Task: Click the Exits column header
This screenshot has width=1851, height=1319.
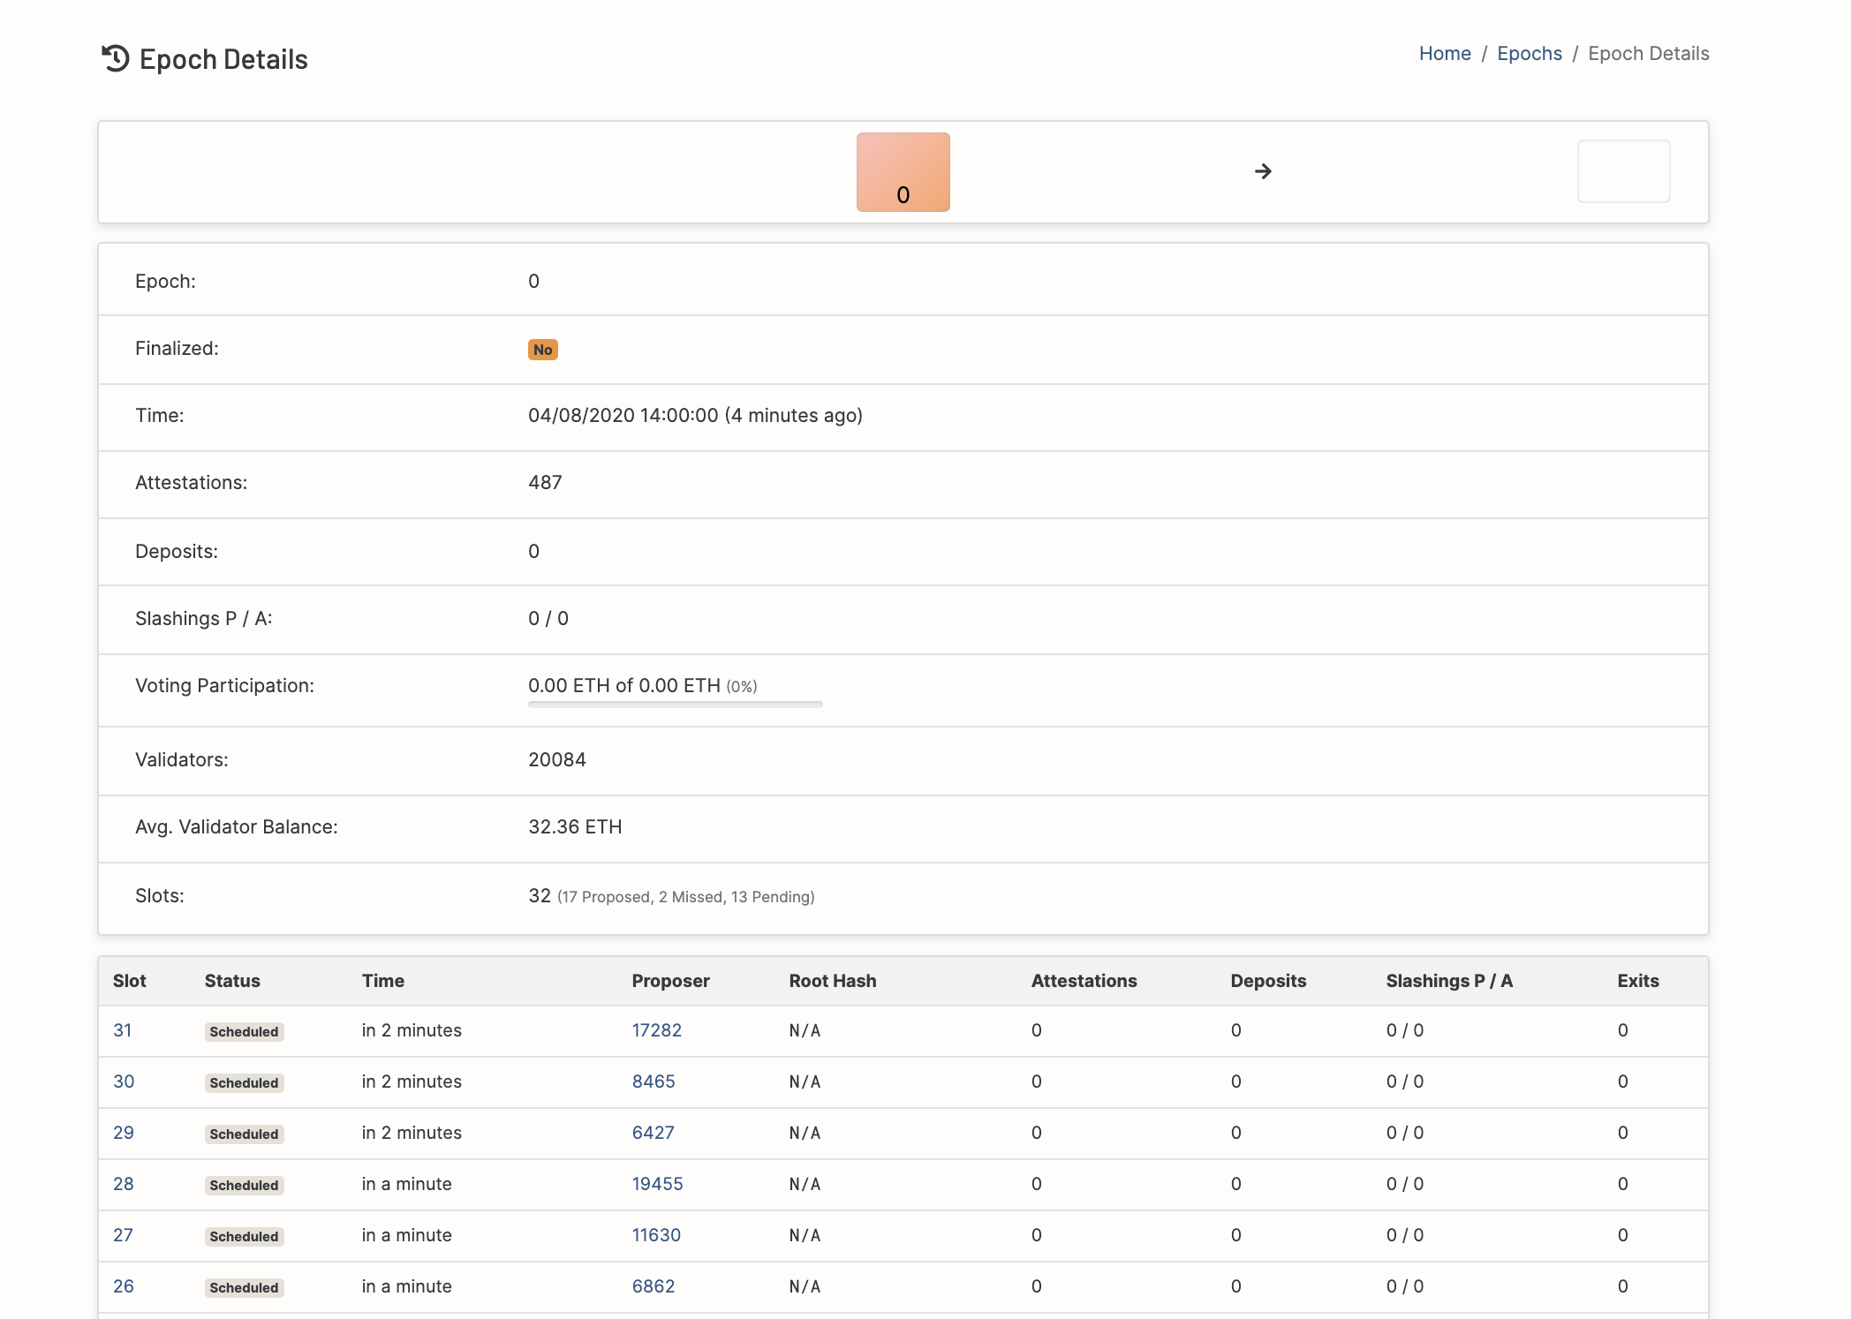Action: (x=1638, y=981)
